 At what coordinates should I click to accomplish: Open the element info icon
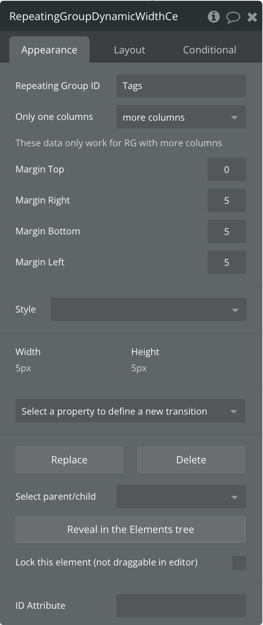[214, 17]
